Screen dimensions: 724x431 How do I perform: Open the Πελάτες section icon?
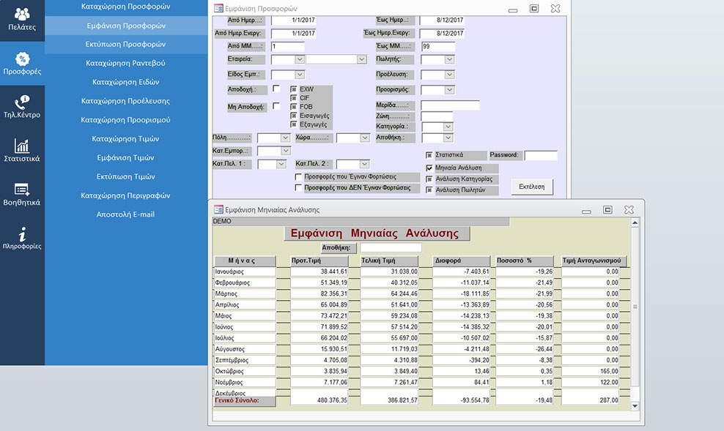(22, 15)
